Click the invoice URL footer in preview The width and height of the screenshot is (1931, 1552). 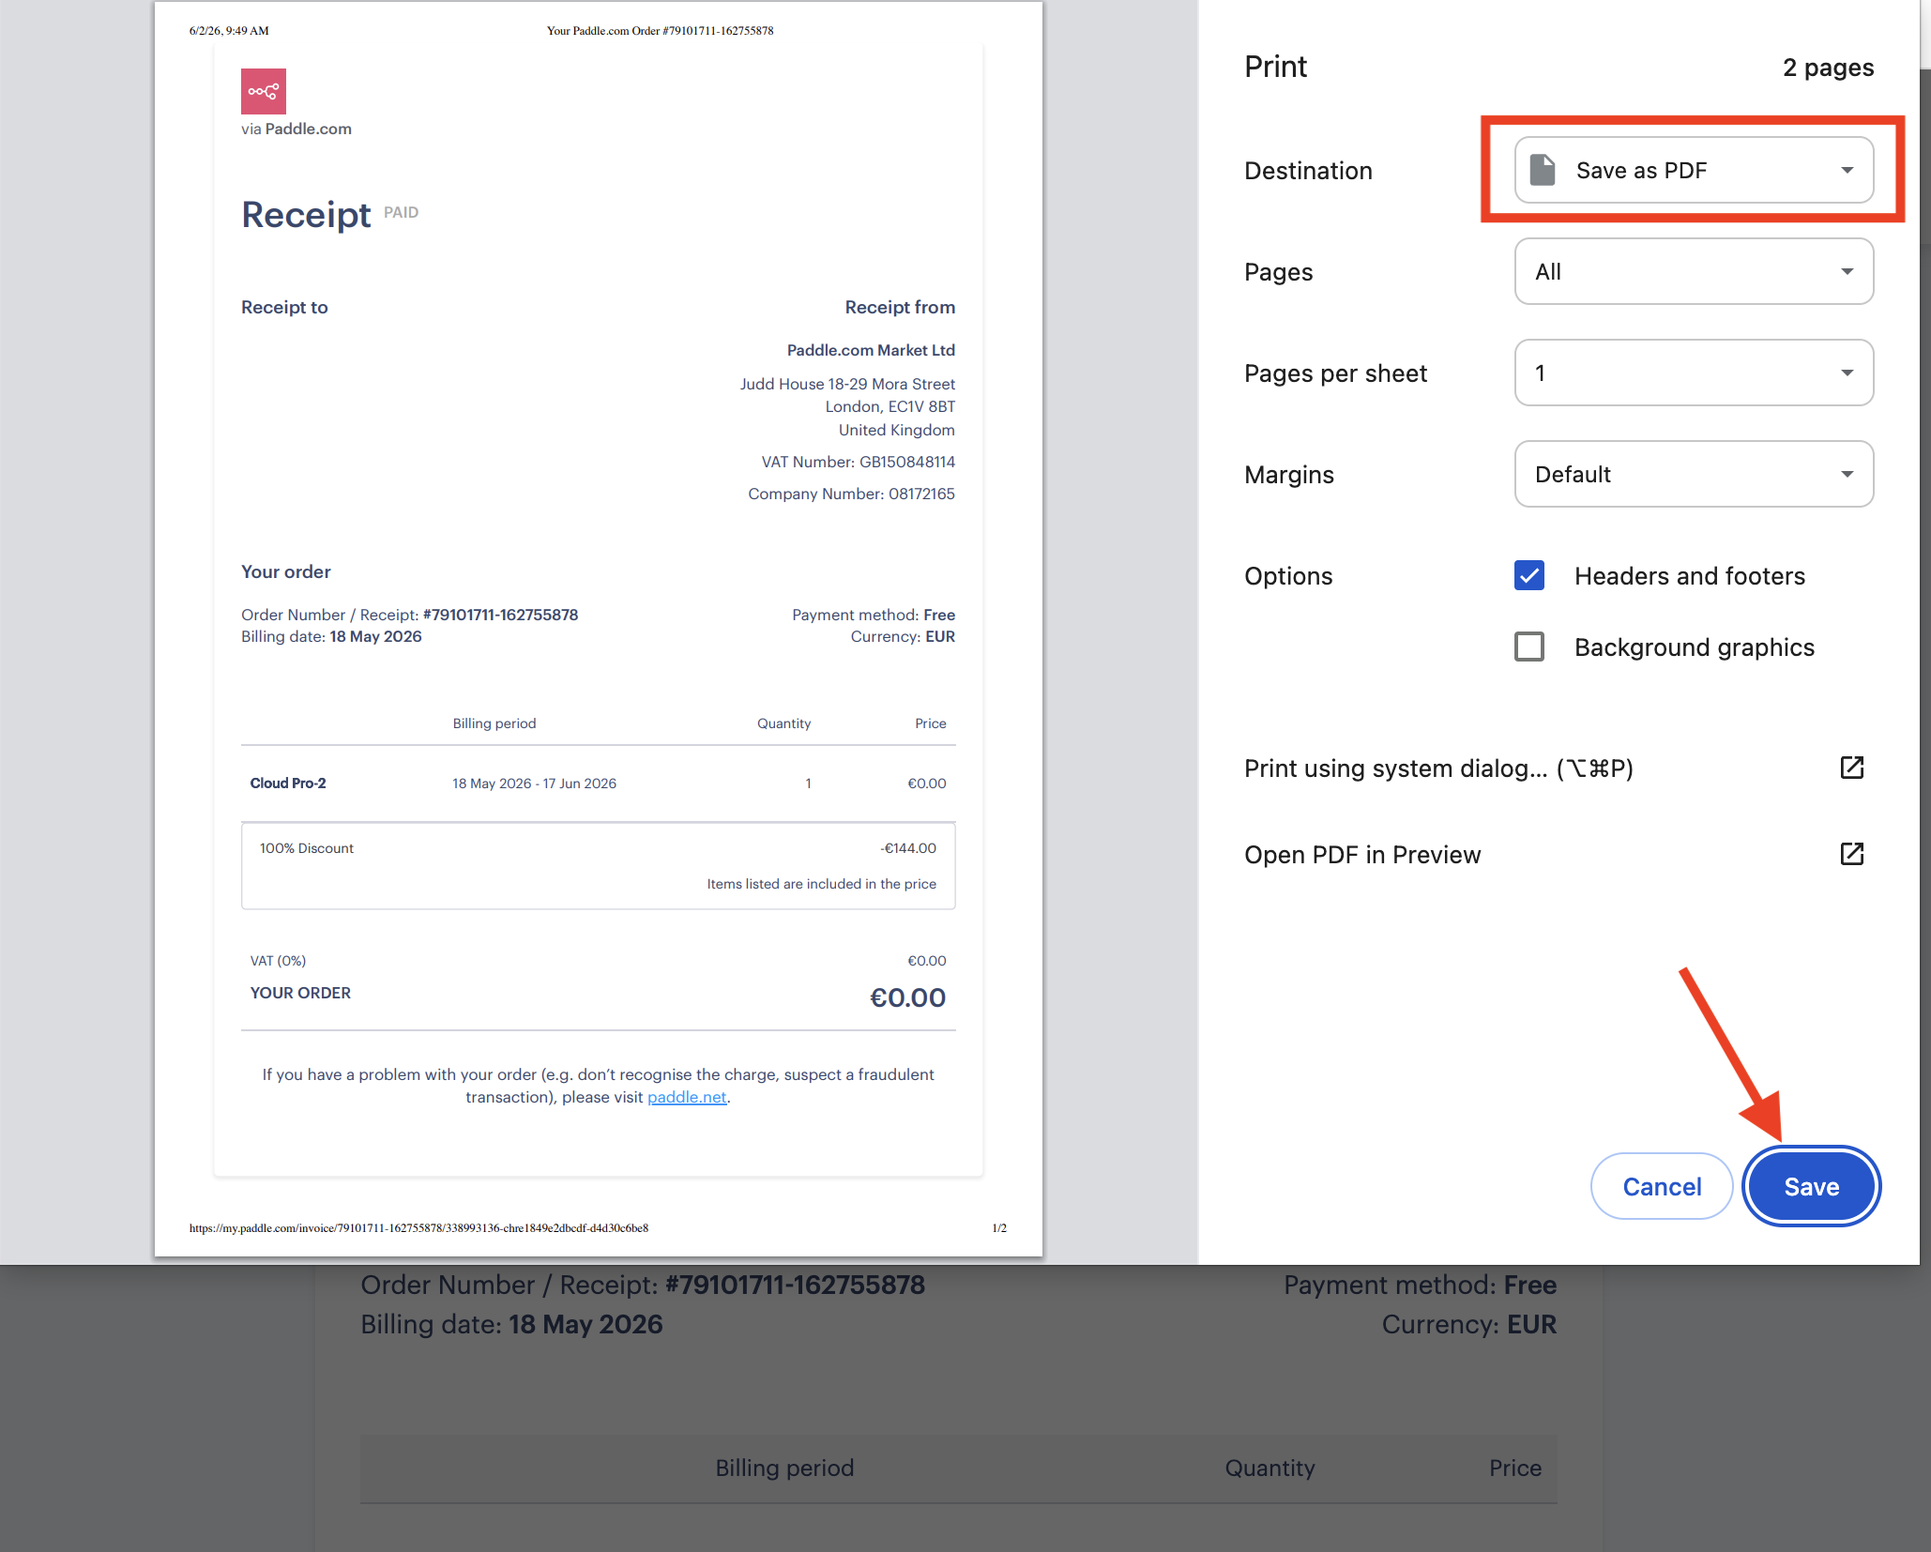(418, 1227)
